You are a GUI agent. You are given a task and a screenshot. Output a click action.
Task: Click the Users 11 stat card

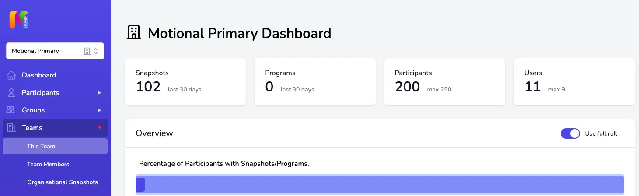(x=574, y=82)
